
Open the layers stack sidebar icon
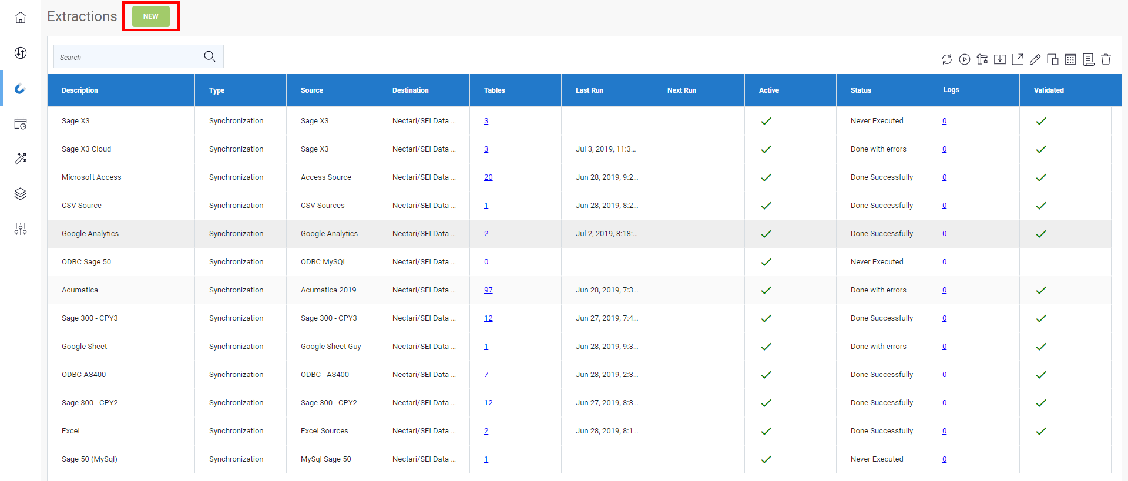pos(21,194)
